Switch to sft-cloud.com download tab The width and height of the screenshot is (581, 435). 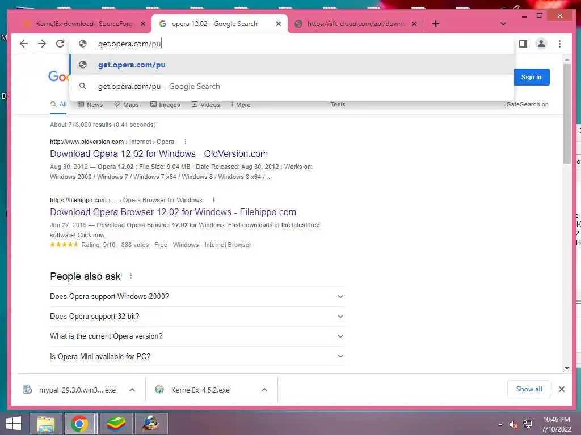tap(355, 24)
